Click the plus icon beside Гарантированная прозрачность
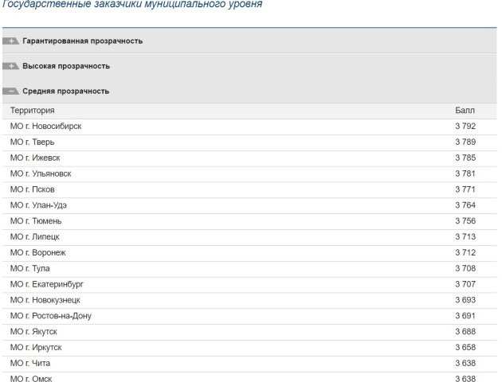The image size is (502, 382). click(12, 41)
